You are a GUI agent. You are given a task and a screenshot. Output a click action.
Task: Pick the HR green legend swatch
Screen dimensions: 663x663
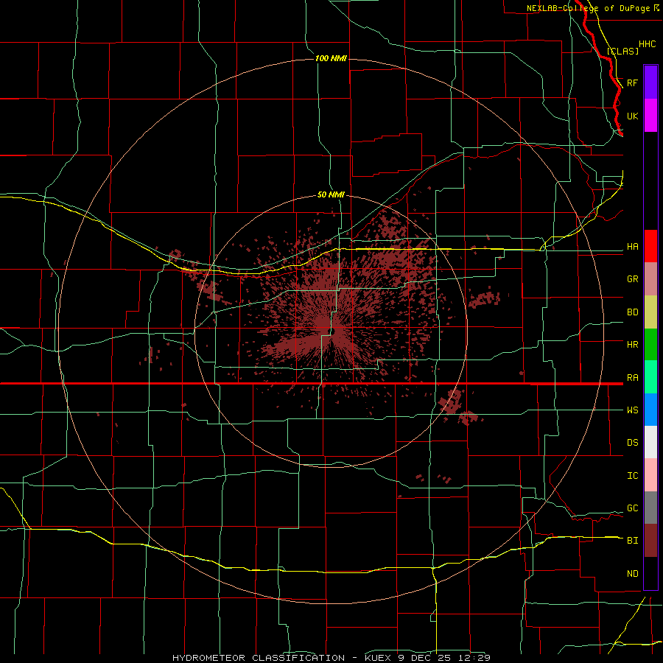(650, 345)
